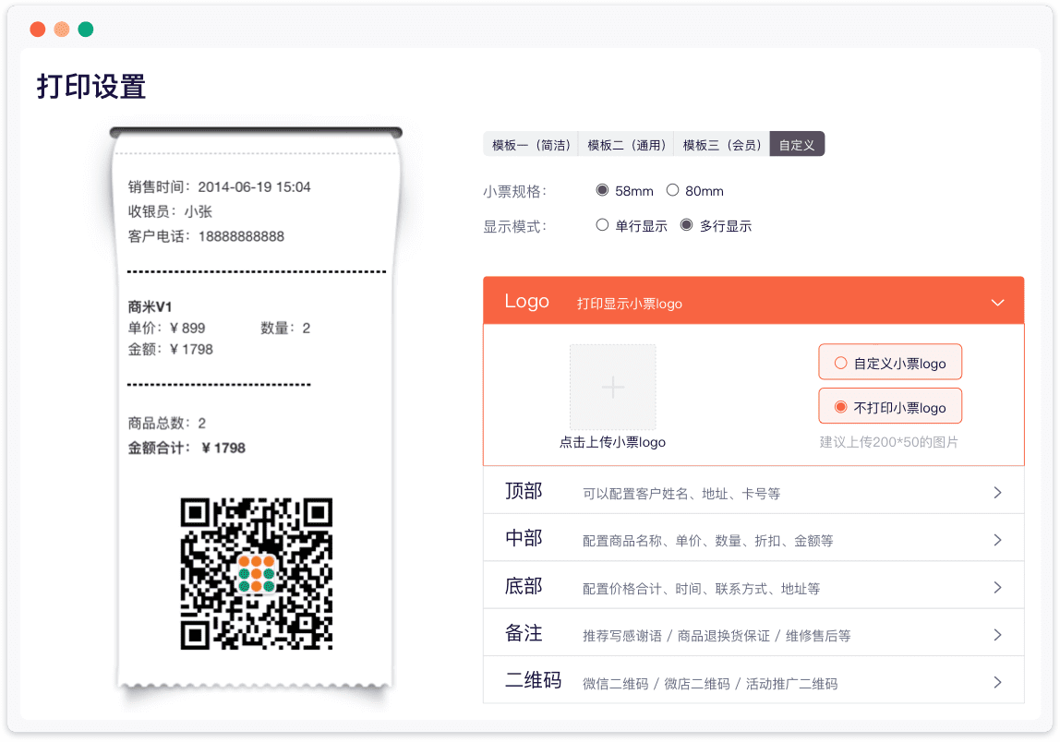Open the 二维码 settings chevron

[997, 683]
